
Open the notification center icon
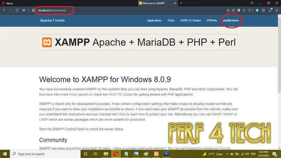tap(275, 154)
